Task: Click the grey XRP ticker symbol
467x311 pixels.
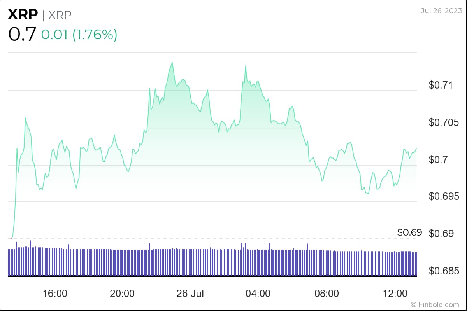Action: 60,15
